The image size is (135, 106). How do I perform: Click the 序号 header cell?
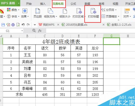11,48
